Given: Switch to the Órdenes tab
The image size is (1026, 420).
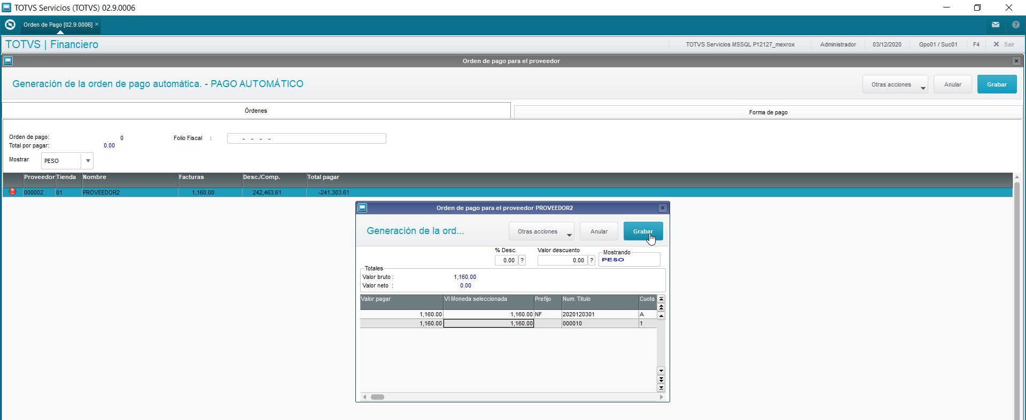Looking at the screenshot, I should [x=256, y=111].
